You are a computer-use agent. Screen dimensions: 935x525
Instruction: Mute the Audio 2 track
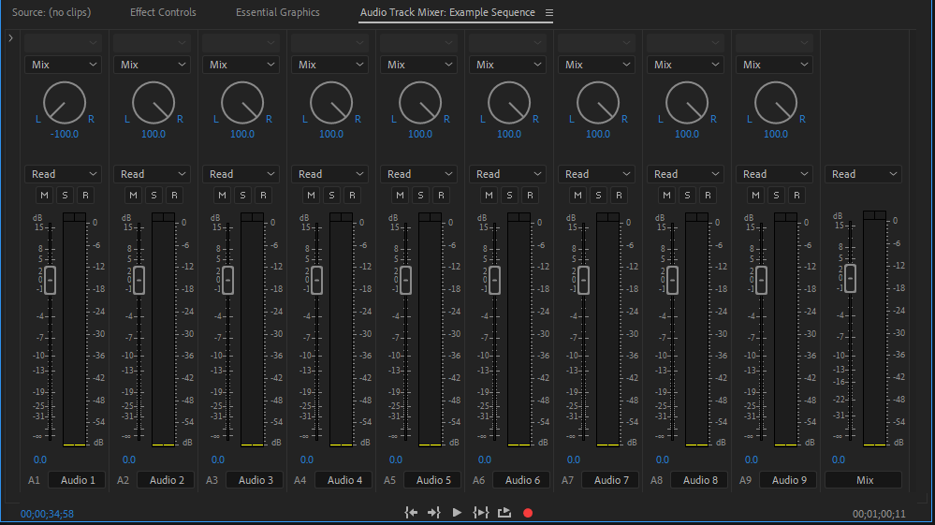[x=133, y=195]
